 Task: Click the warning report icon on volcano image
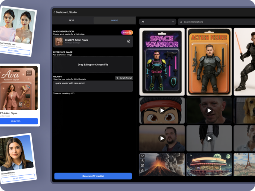tap(142, 170)
